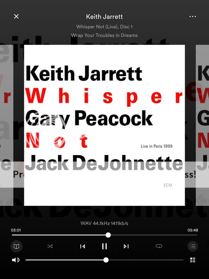
Task: Show the play queue list
Action: pyautogui.click(x=193, y=246)
